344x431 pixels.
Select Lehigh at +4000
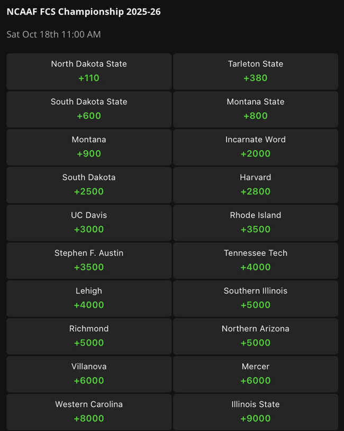[89, 298]
